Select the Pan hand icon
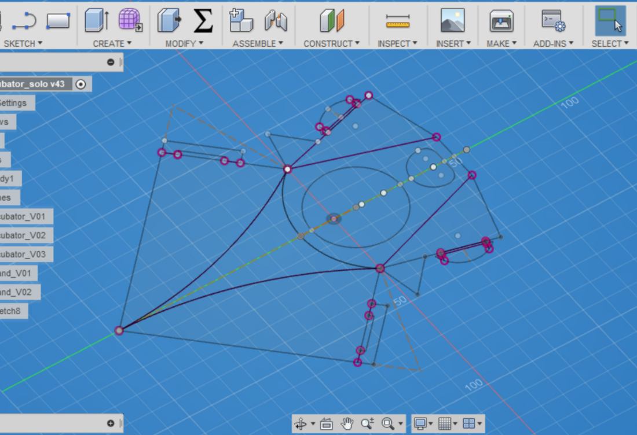This screenshot has height=435, width=637. [346, 424]
